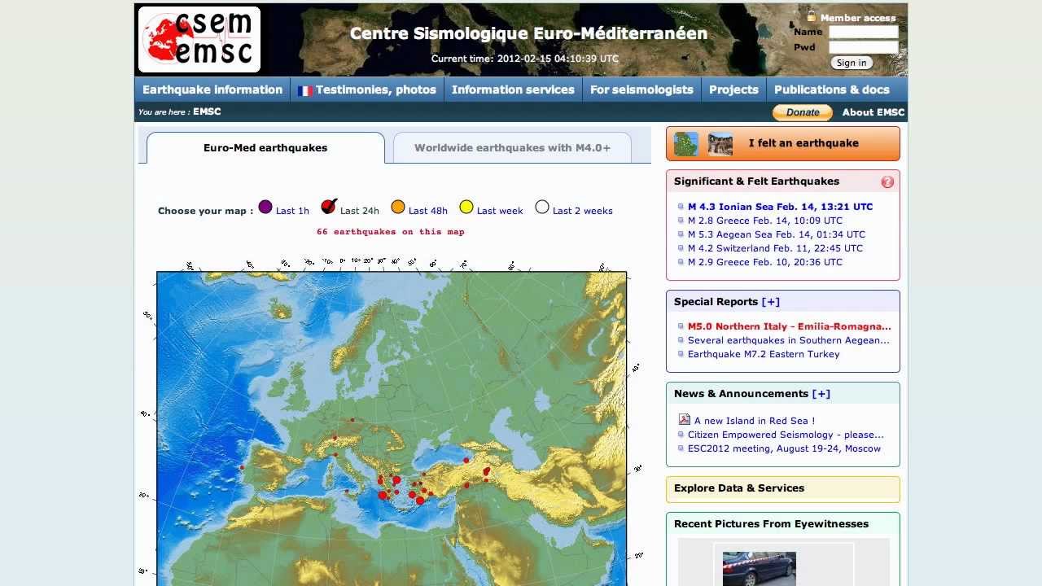Click the 'Current time' UTC clock text
The height and width of the screenshot is (586, 1042).
pos(525,59)
